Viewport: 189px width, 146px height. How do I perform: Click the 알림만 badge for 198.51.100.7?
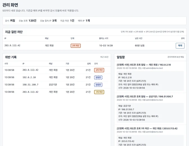point(98,85)
